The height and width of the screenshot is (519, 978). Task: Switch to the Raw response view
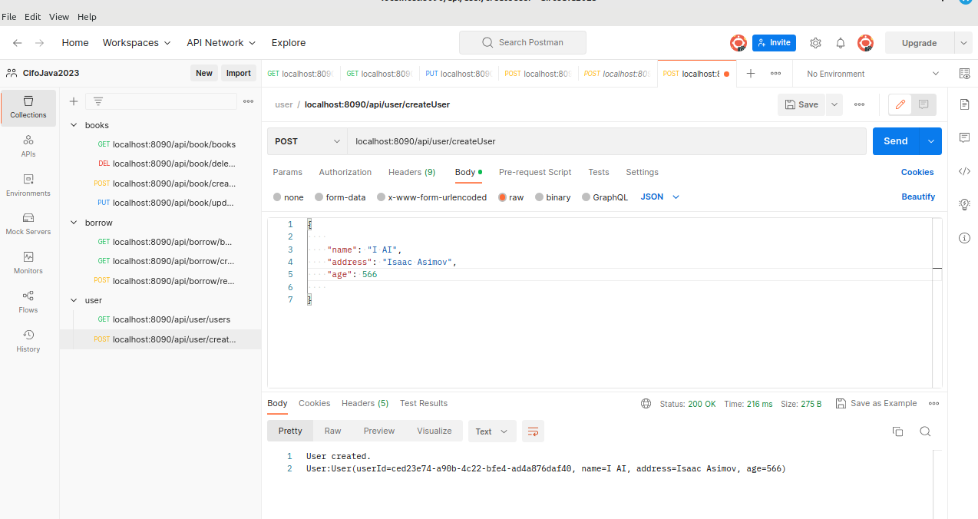[x=332, y=431]
